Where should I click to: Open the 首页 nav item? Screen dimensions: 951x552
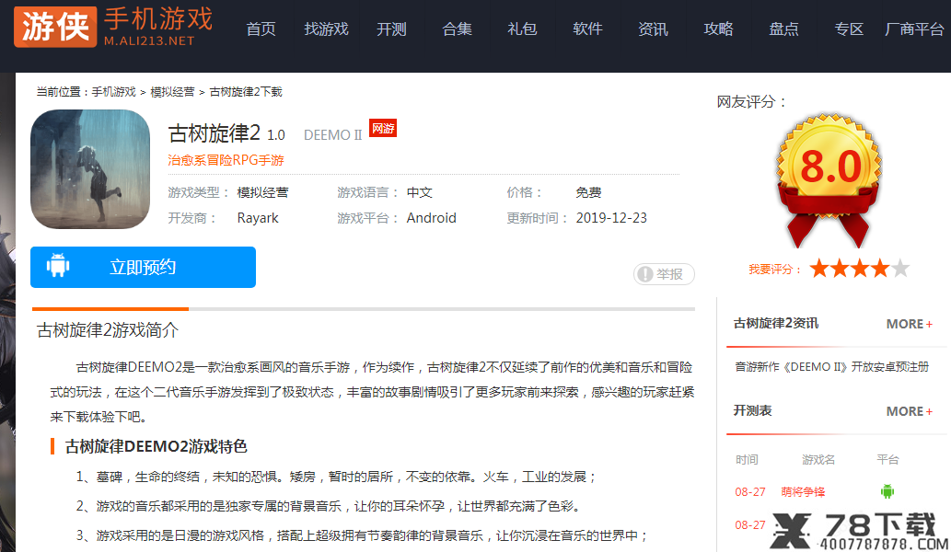[261, 29]
